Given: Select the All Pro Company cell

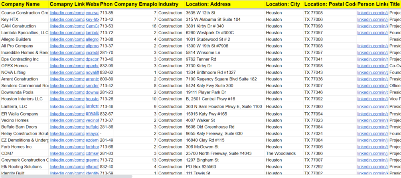Looking at the screenshot, I should 24,46.
